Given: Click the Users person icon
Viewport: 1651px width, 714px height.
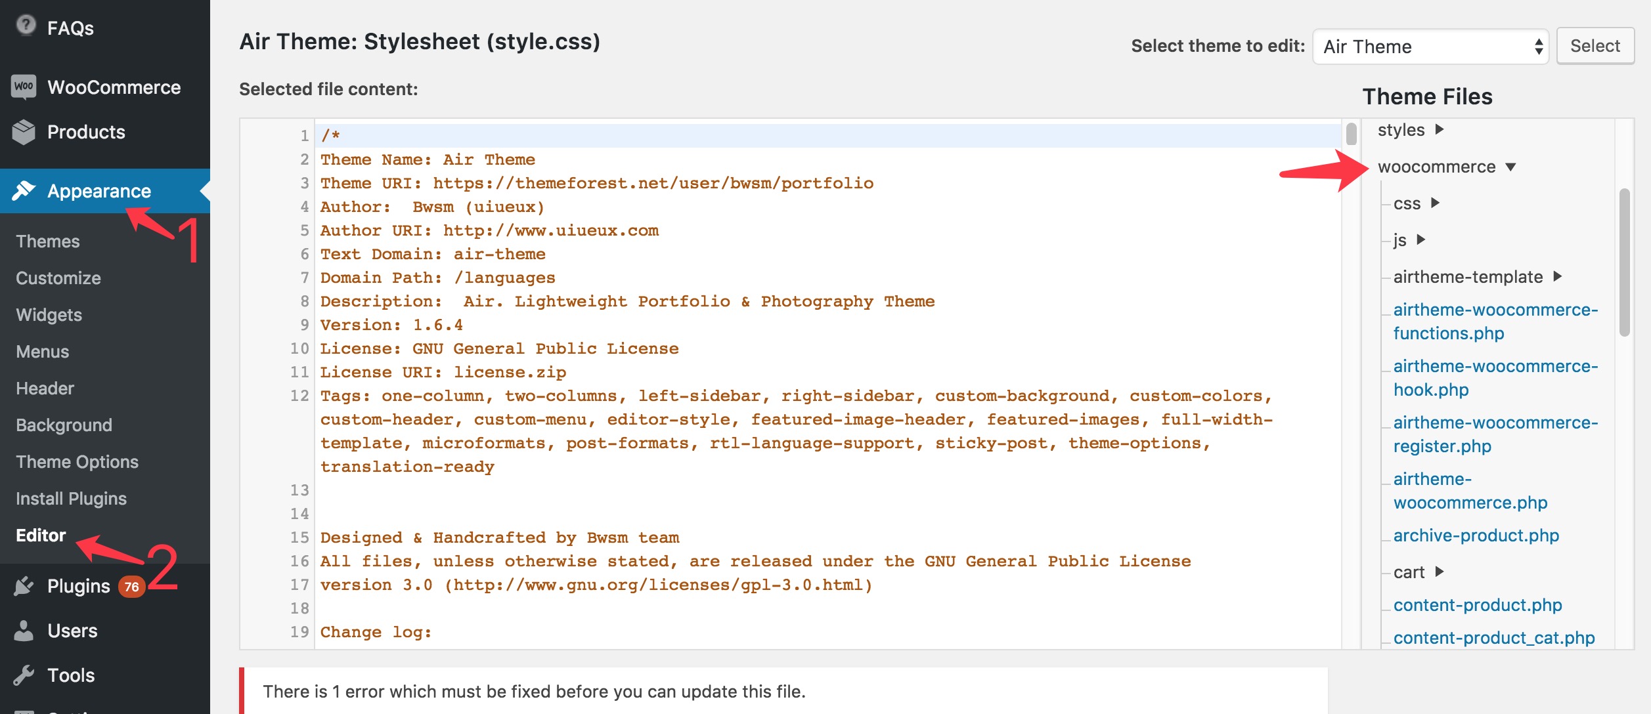Looking at the screenshot, I should click(24, 631).
